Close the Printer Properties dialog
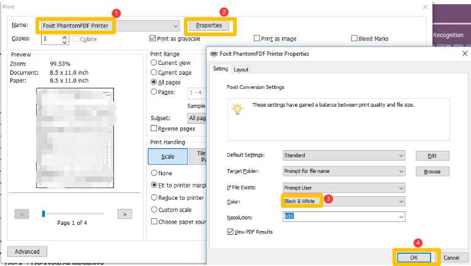The height and width of the screenshot is (266, 471). [x=465, y=53]
